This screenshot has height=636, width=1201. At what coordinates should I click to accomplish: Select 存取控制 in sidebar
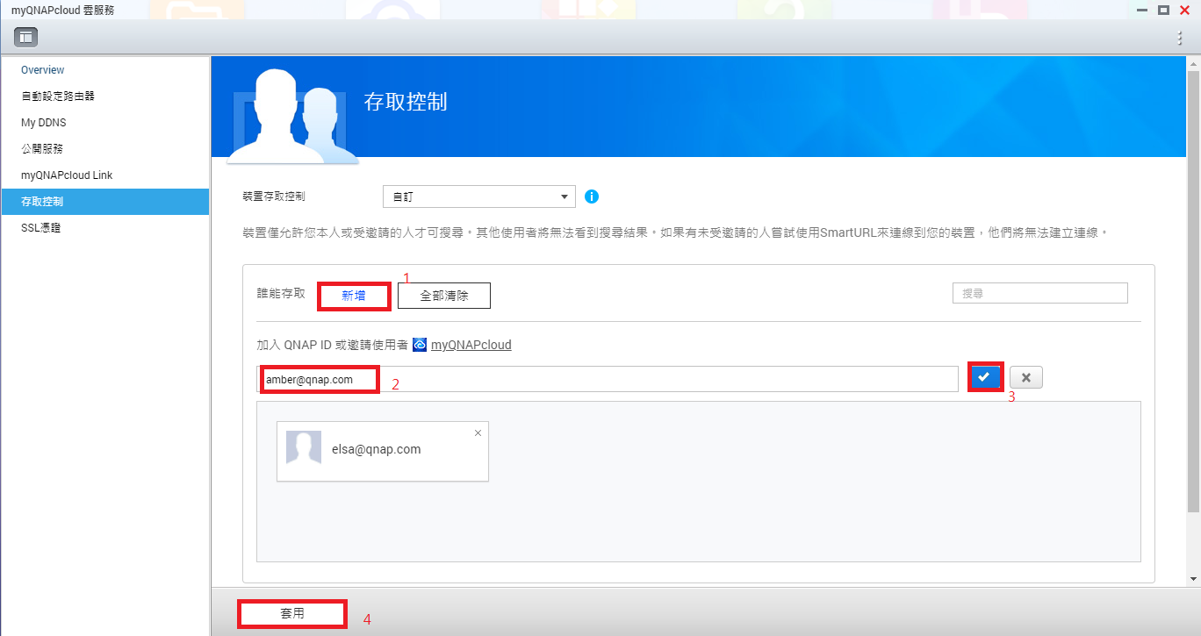(x=105, y=202)
